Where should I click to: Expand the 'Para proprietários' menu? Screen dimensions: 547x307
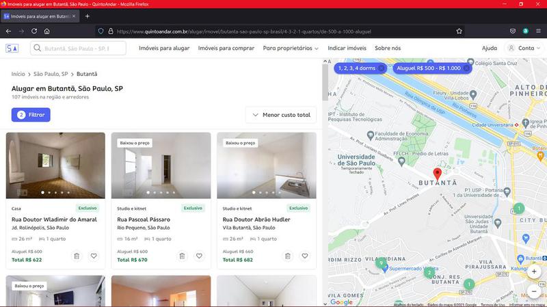[x=291, y=48]
